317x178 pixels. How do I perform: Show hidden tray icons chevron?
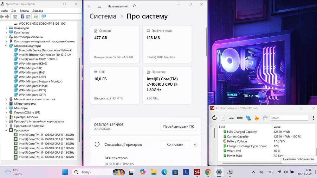pyautogui.click(x=253, y=172)
